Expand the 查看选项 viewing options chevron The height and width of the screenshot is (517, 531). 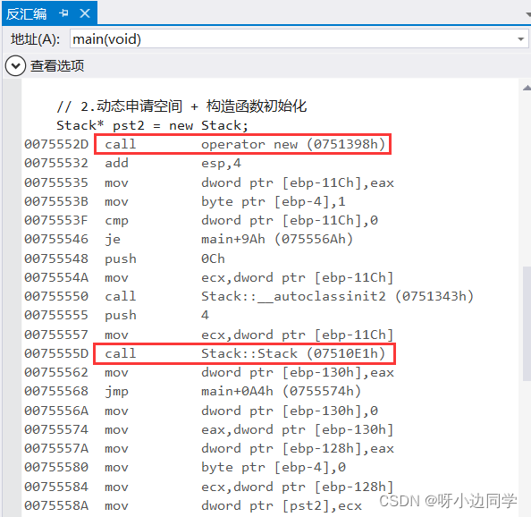tap(15, 65)
